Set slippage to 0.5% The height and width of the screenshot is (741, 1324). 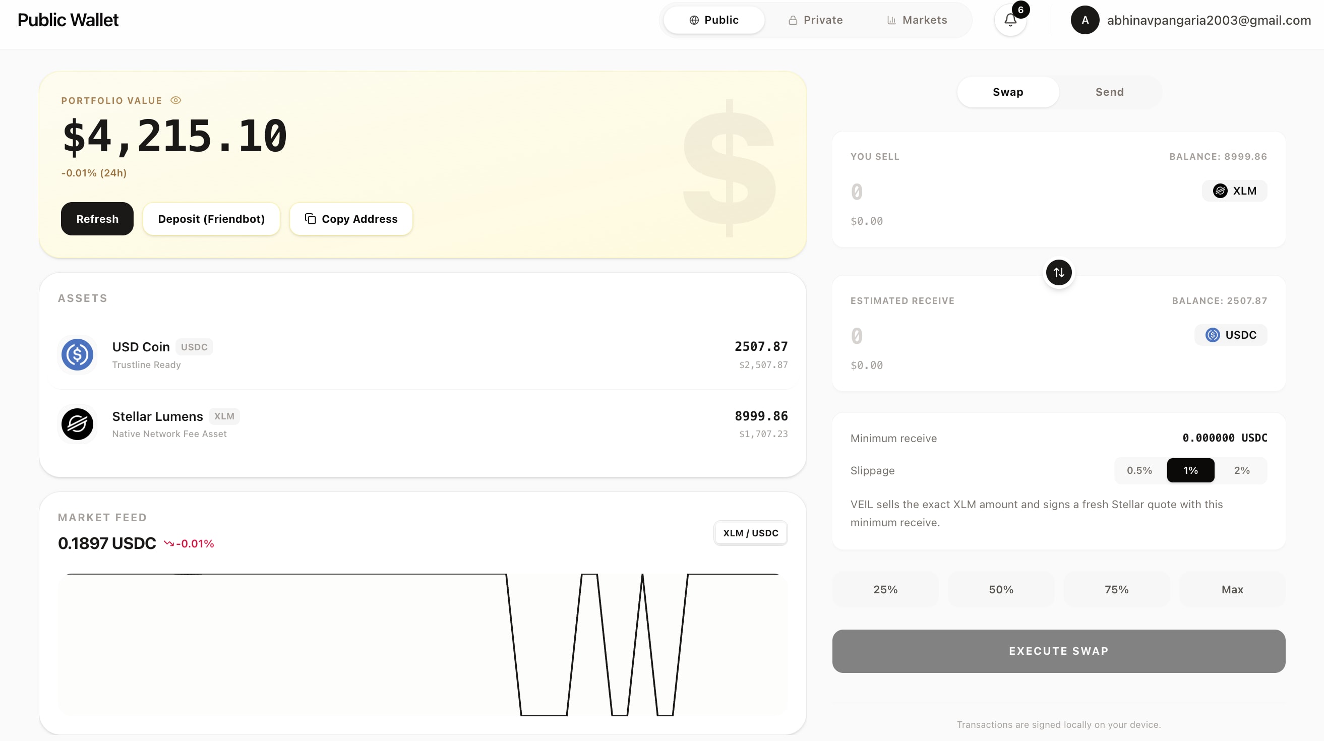1139,470
